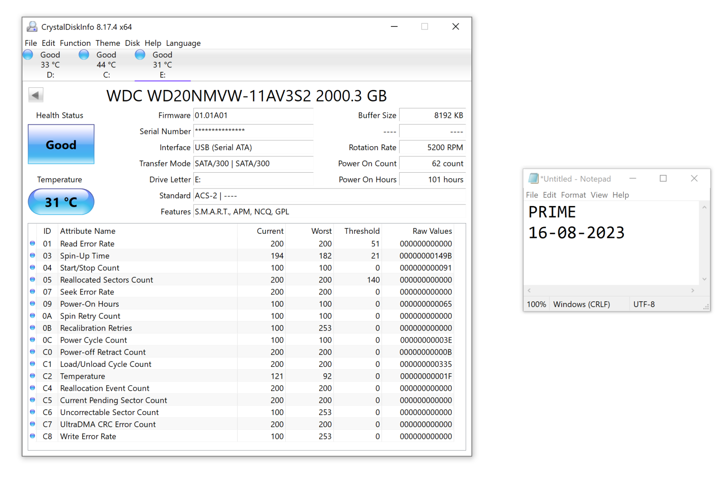Image resolution: width=719 pixels, height=496 pixels.
Task: Open the Language menu
Action: click(x=183, y=43)
